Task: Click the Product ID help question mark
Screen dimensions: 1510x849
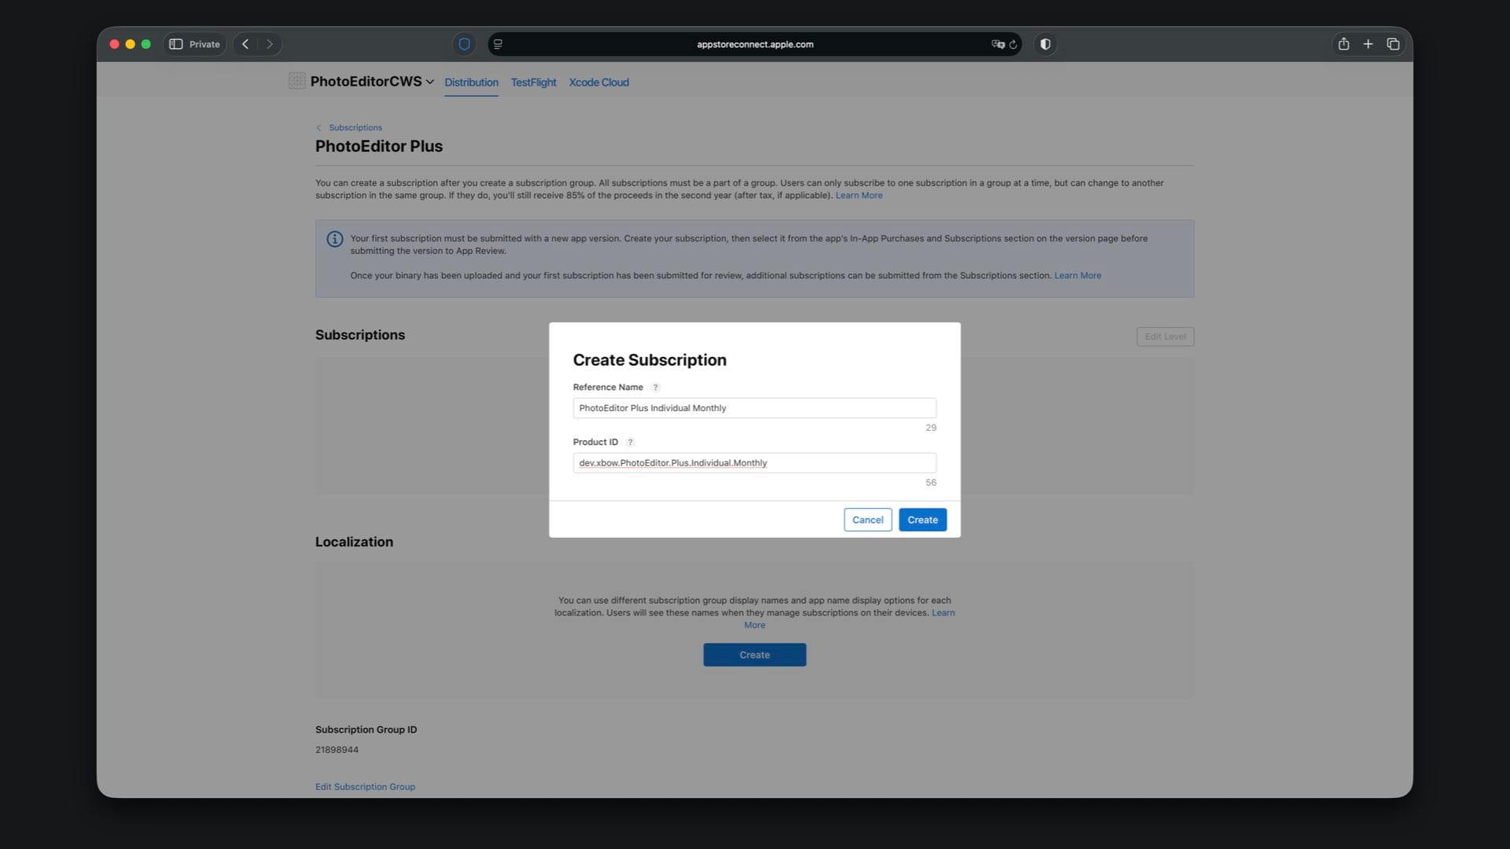Action: (630, 443)
